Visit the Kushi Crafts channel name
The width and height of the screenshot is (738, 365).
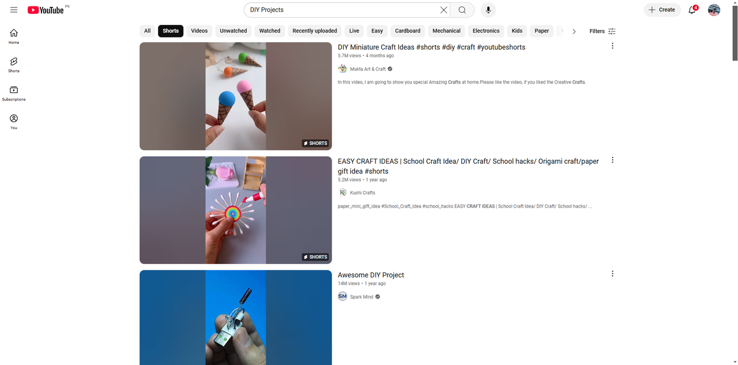pos(363,193)
